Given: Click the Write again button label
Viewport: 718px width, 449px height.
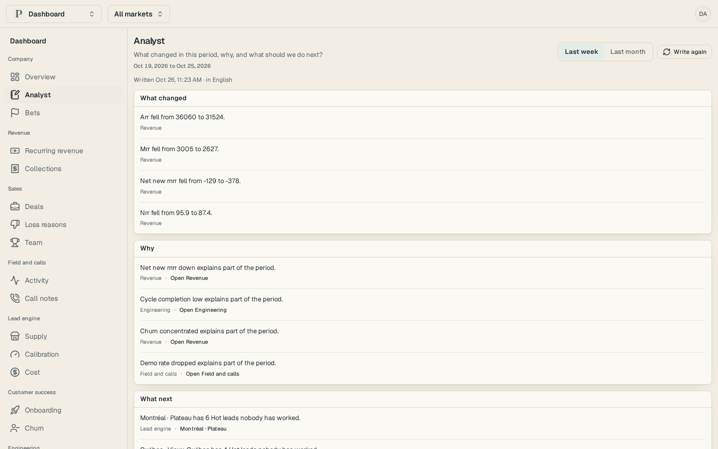Looking at the screenshot, I should (x=690, y=52).
